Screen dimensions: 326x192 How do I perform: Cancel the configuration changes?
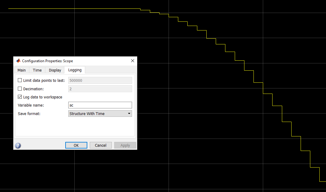coord(101,145)
